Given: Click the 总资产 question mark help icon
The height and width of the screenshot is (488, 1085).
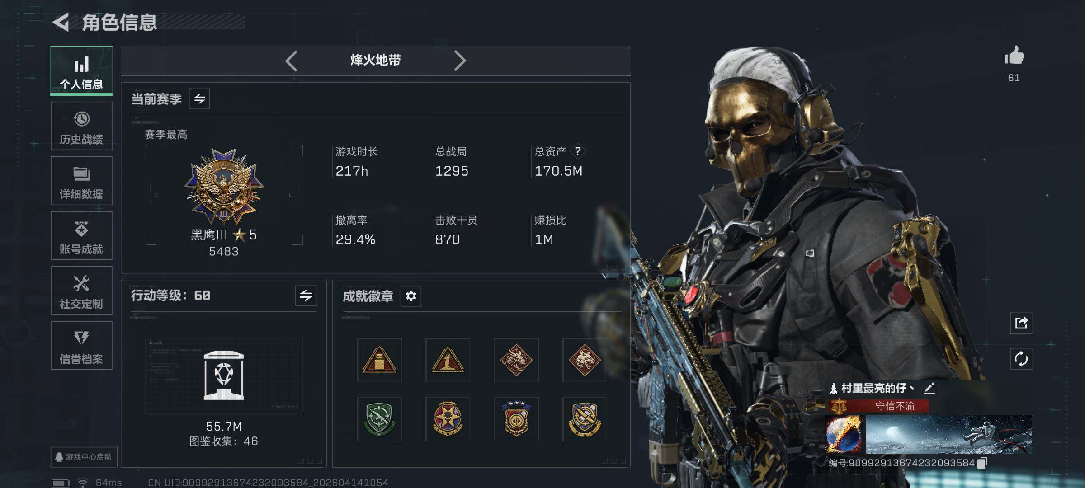Looking at the screenshot, I should [577, 151].
